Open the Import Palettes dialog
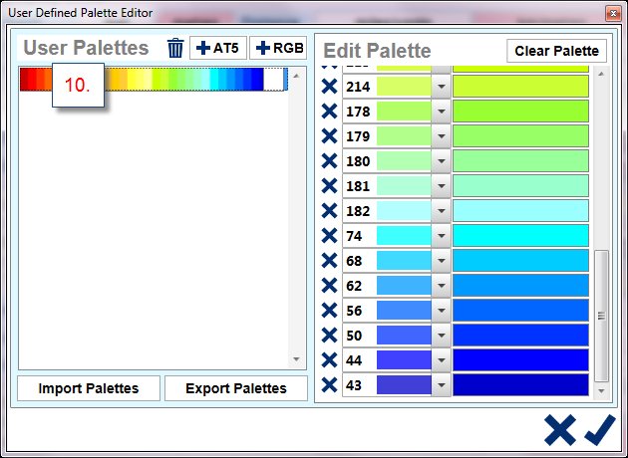Image resolution: width=628 pixels, height=458 pixels. pos(88,388)
